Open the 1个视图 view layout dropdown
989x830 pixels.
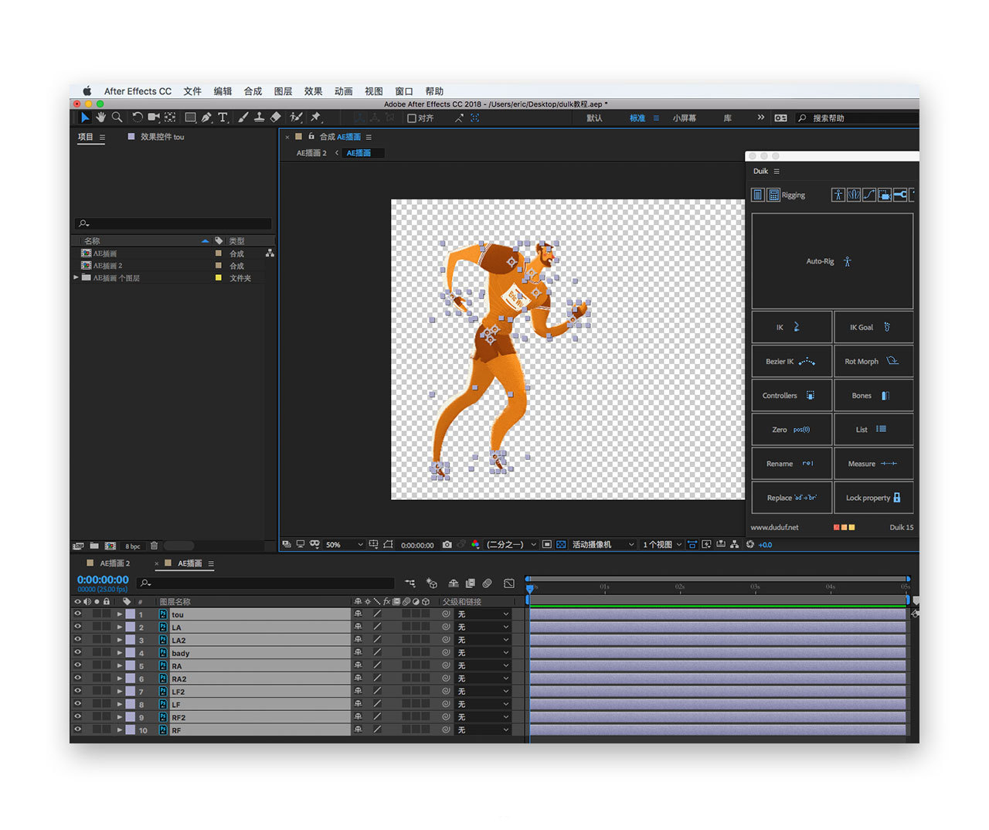[x=662, y=545]
